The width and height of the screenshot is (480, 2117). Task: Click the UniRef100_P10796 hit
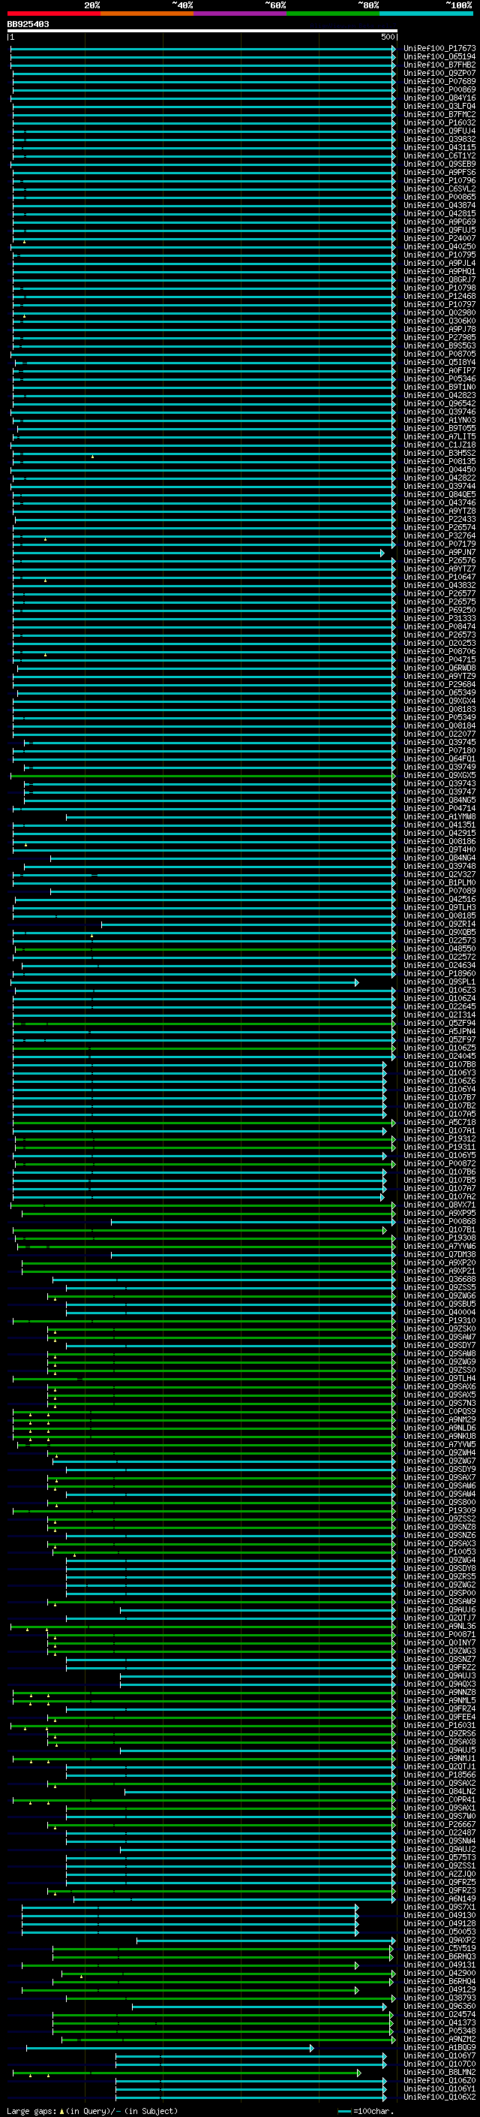tap(439, 181)
